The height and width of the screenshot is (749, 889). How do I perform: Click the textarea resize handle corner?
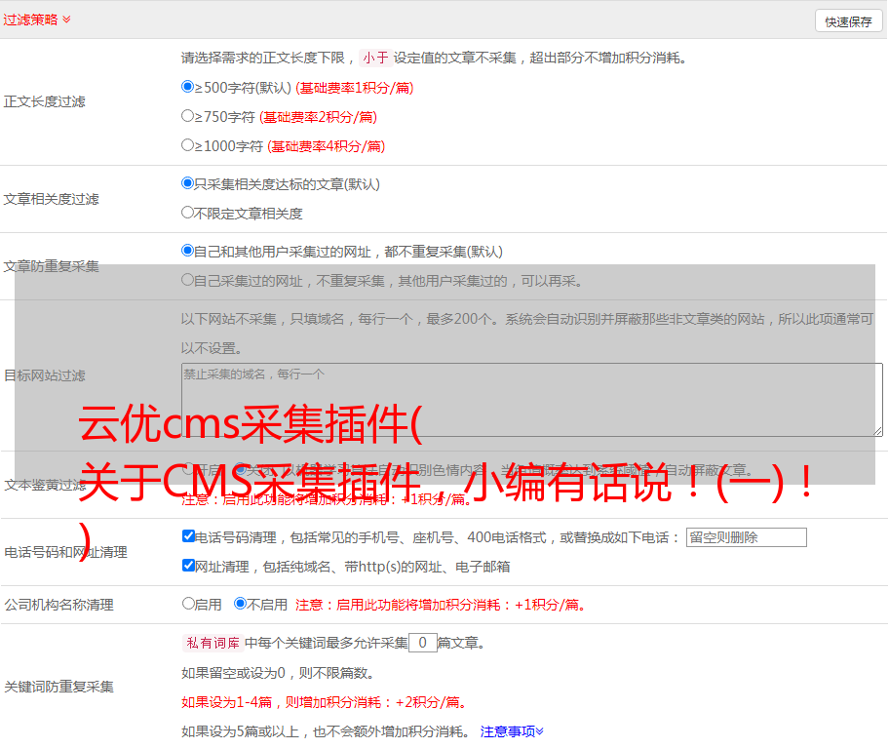[x=877, y=432]
